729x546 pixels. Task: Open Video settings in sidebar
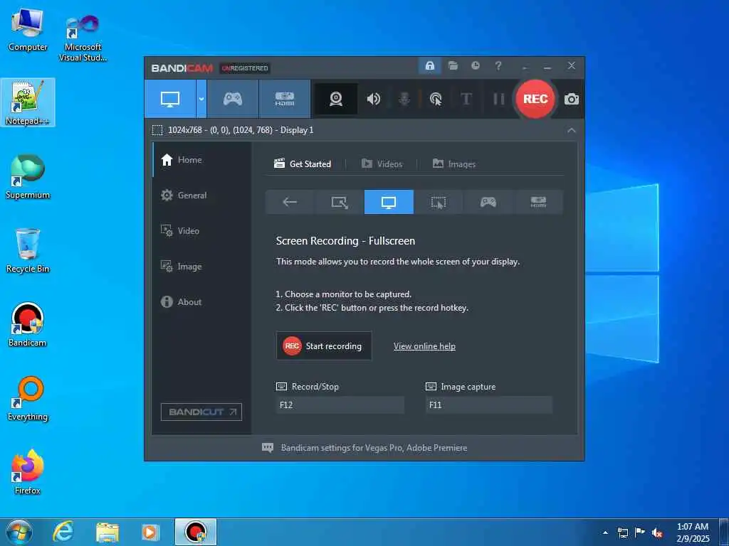(x=201, y=231)
